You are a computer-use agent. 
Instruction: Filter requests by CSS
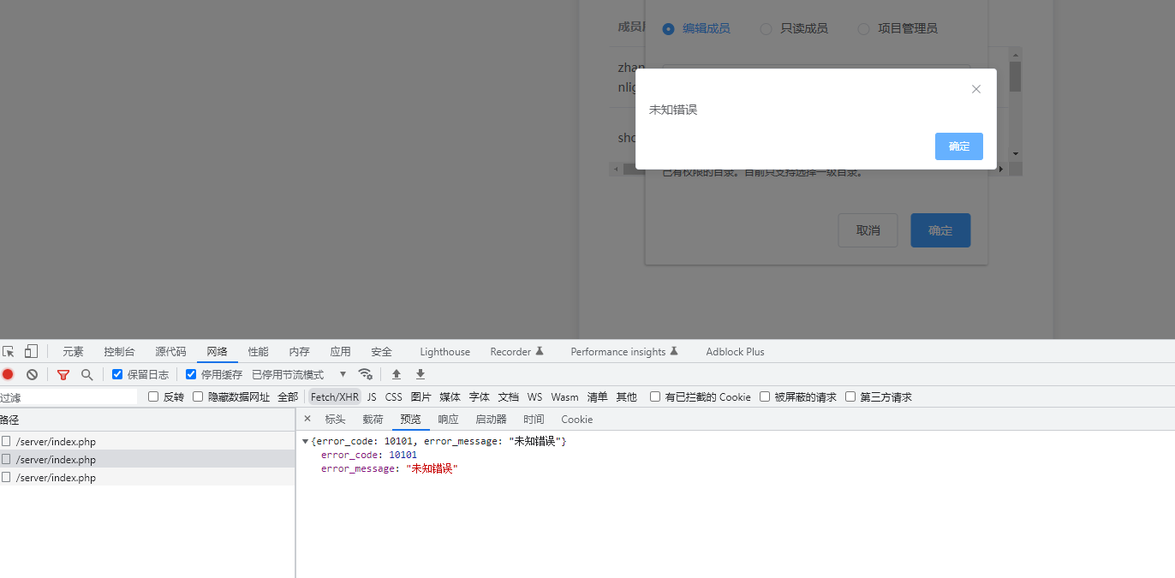point(393,396)
